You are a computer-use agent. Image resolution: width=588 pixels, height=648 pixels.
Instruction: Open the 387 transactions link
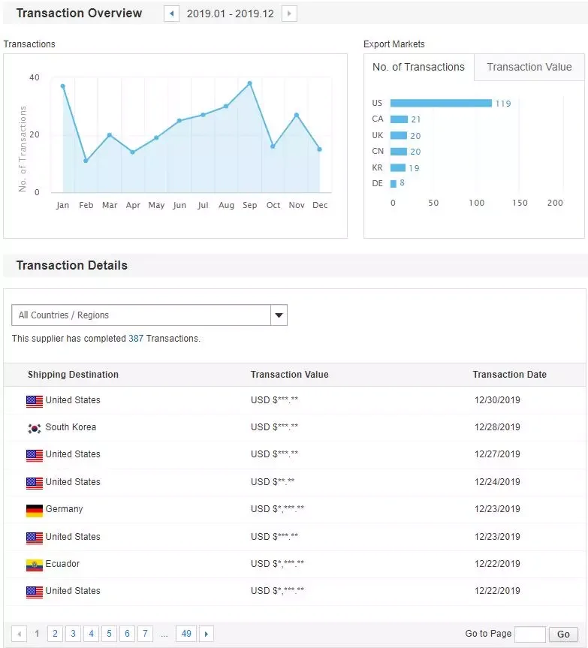pos(136,339)
